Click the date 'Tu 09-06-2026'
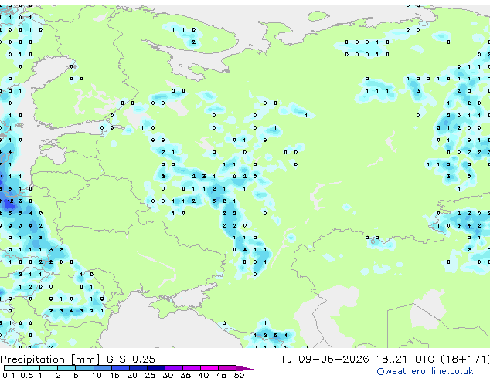 pyautogui.click(x=325, y=359)
